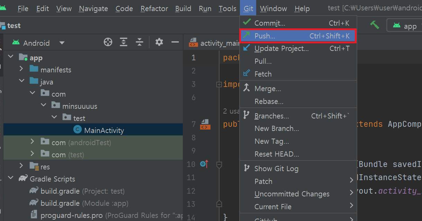
Task: Click the Android logo icon at top left
Action: coord(3,8)
